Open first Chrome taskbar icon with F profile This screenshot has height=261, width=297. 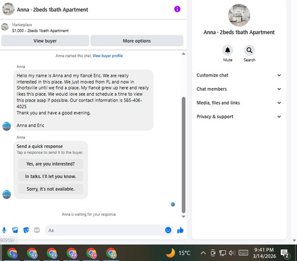tap(12, 253)
